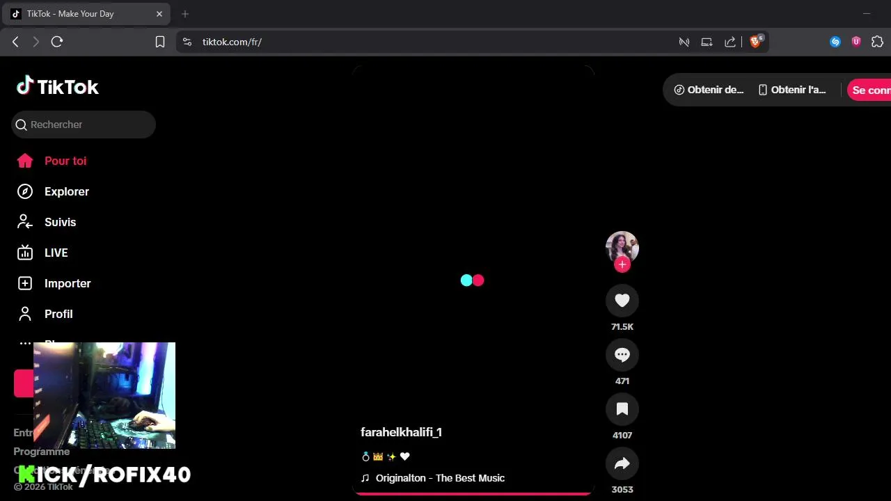Open a new browser tab

pos(185,14)
